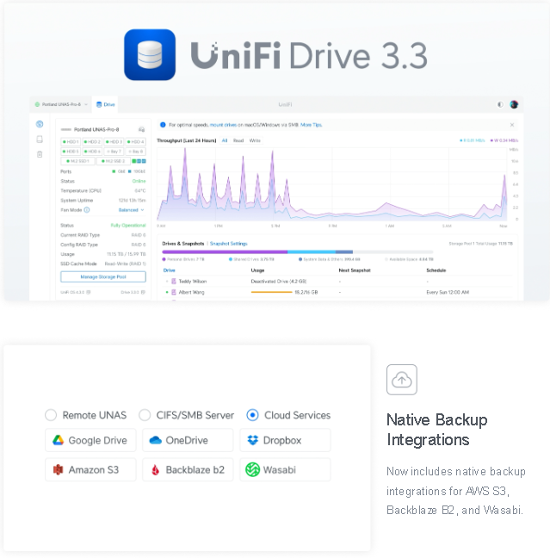Select the empty Bay 7 indicator
The image size is (550, 558).
[114, 152]
